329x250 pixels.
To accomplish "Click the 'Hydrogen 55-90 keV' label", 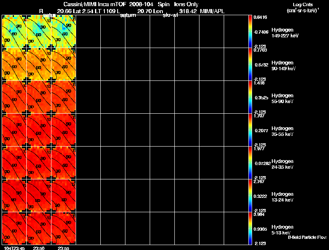I will click(x=283, y=99).
